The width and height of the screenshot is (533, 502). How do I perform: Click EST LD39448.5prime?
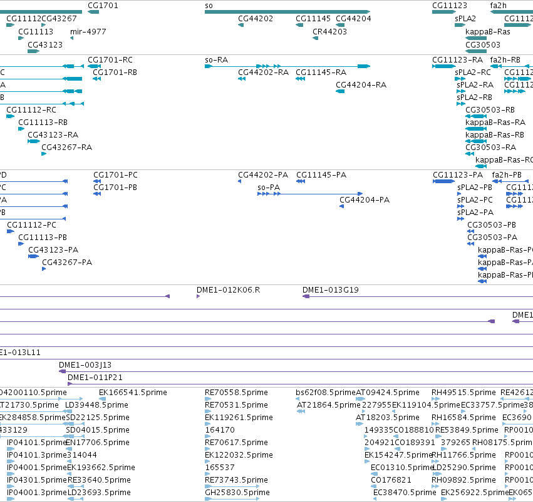(x=96, y=404)
